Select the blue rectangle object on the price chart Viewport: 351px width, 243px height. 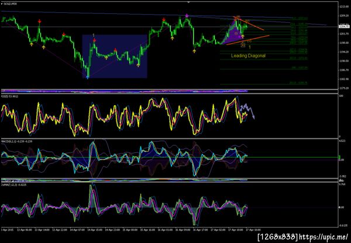point(115,56)
